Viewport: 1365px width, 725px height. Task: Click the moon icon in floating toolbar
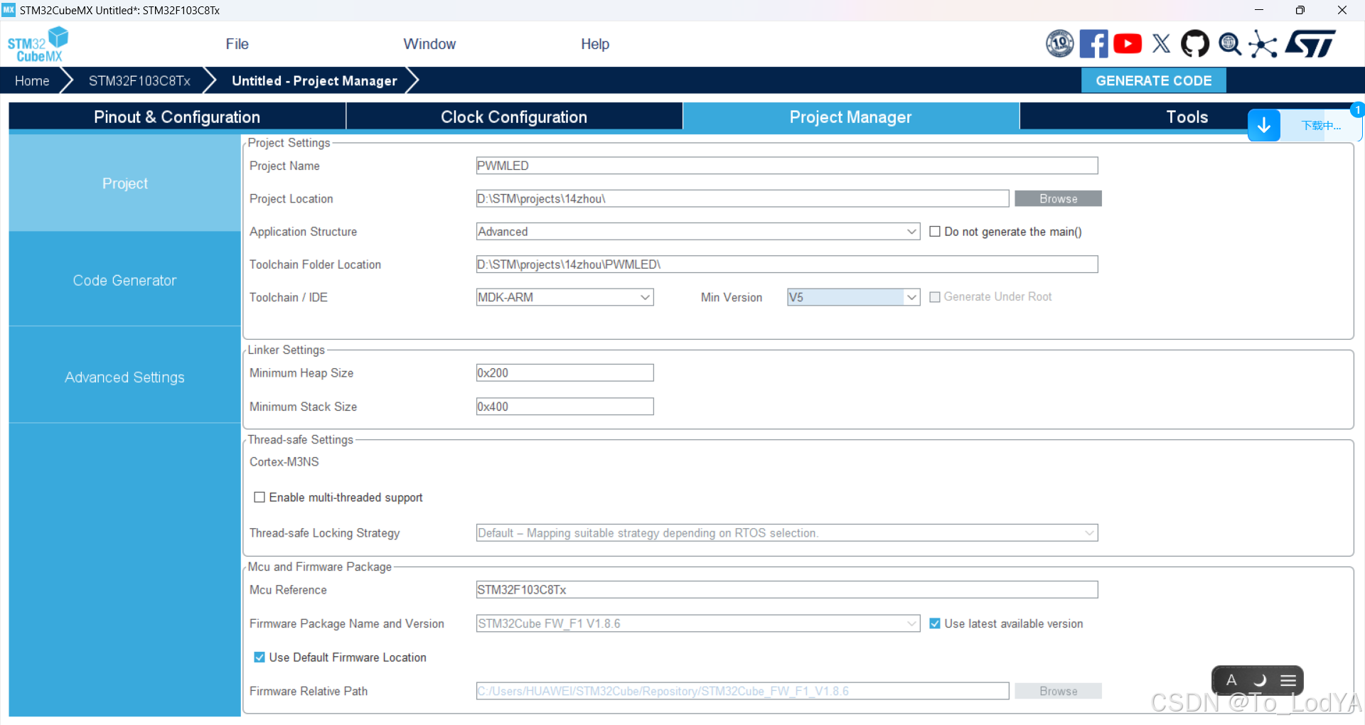[x=1260, y=680]
